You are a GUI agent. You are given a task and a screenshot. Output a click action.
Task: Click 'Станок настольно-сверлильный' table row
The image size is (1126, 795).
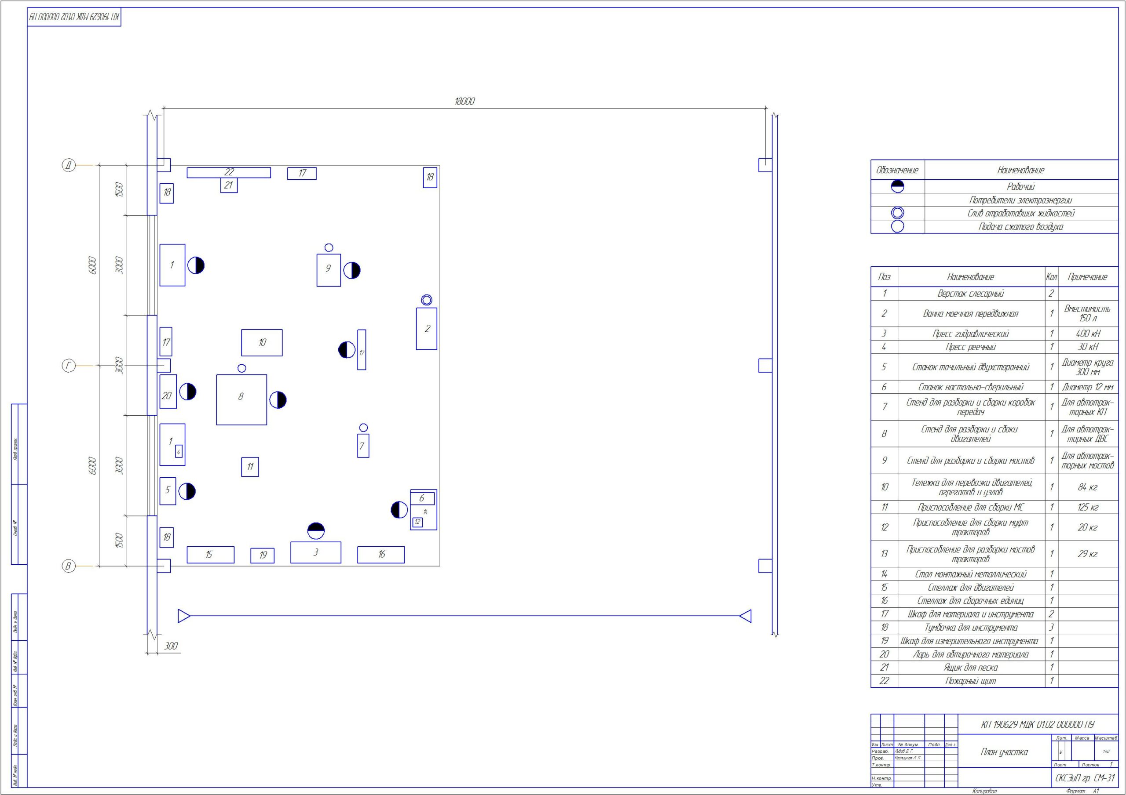pos(971,387)
